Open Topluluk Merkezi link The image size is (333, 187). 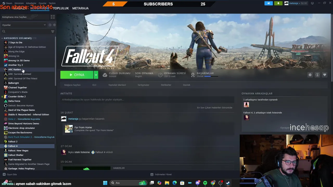(x=117, y=85)
